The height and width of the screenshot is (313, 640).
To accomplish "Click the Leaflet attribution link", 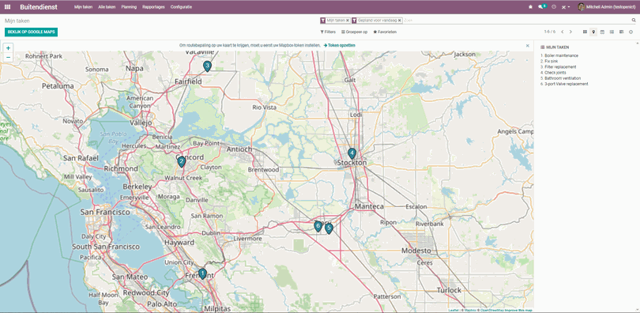I will (x=453, y=310).
